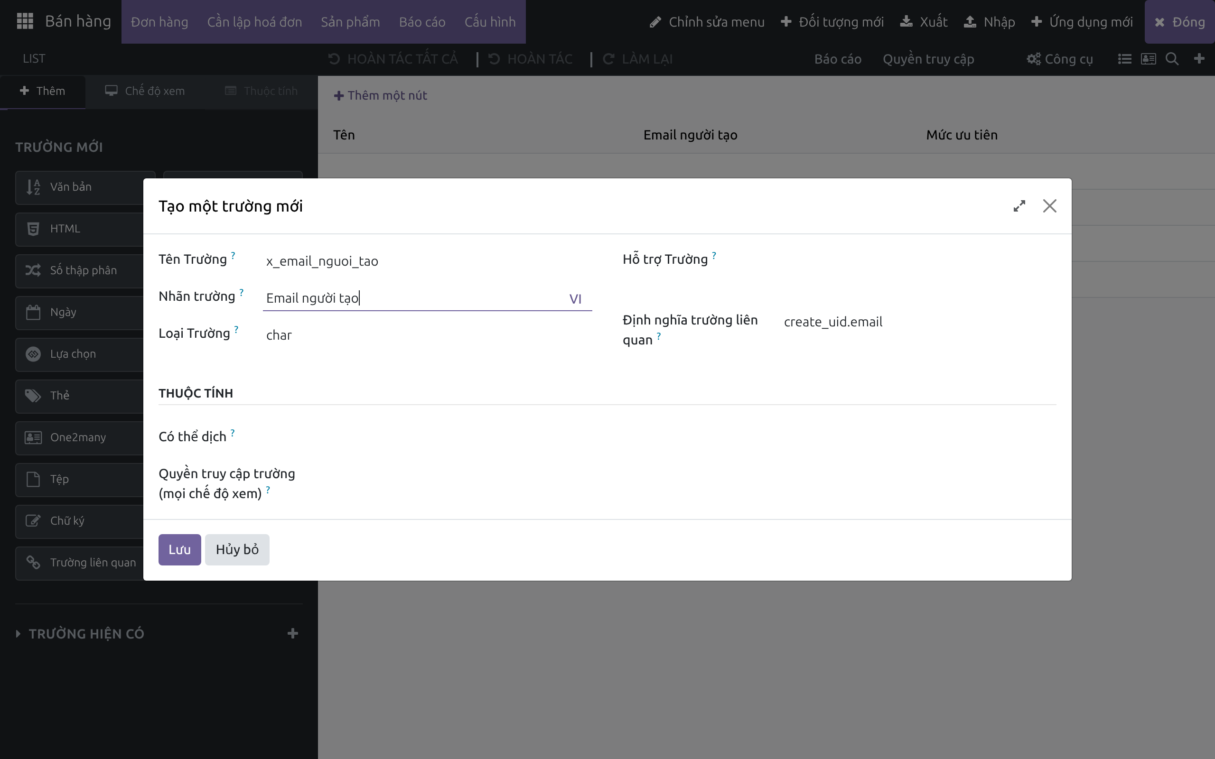Expand the dialog to full screen
Screen dimensions: 1215x759
click(x=1019, y=206)
